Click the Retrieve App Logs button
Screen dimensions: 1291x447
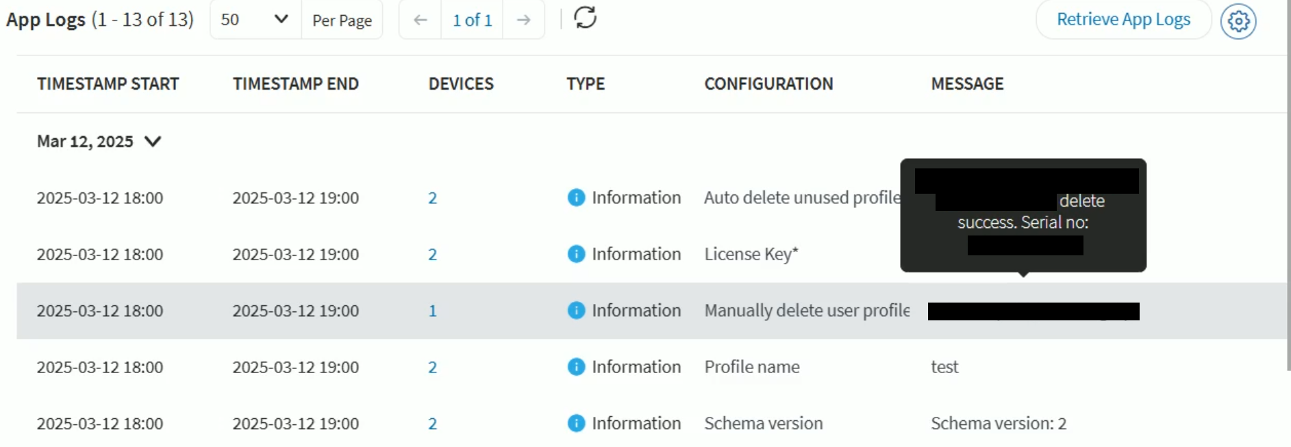tap(1123, 20)
